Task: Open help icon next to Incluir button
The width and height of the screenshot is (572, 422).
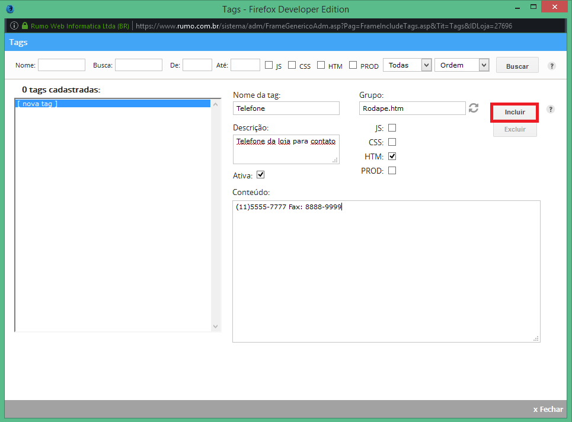Action: (551, 109)
